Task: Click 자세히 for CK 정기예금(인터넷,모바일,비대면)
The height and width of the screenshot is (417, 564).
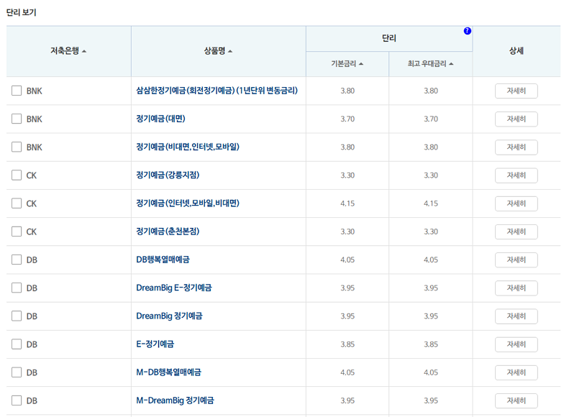Action: click(x=517, y=203)
